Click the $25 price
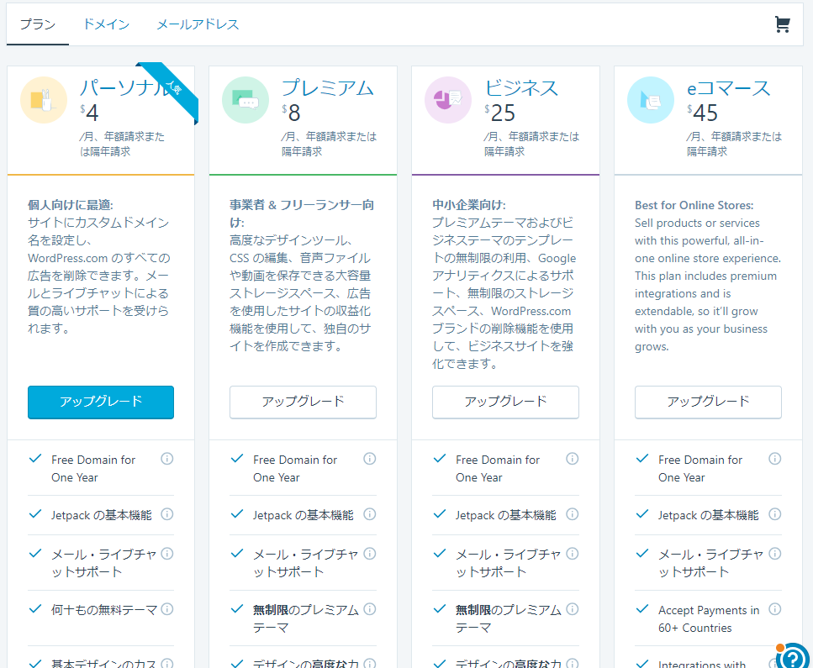 (x=500, y=113)
